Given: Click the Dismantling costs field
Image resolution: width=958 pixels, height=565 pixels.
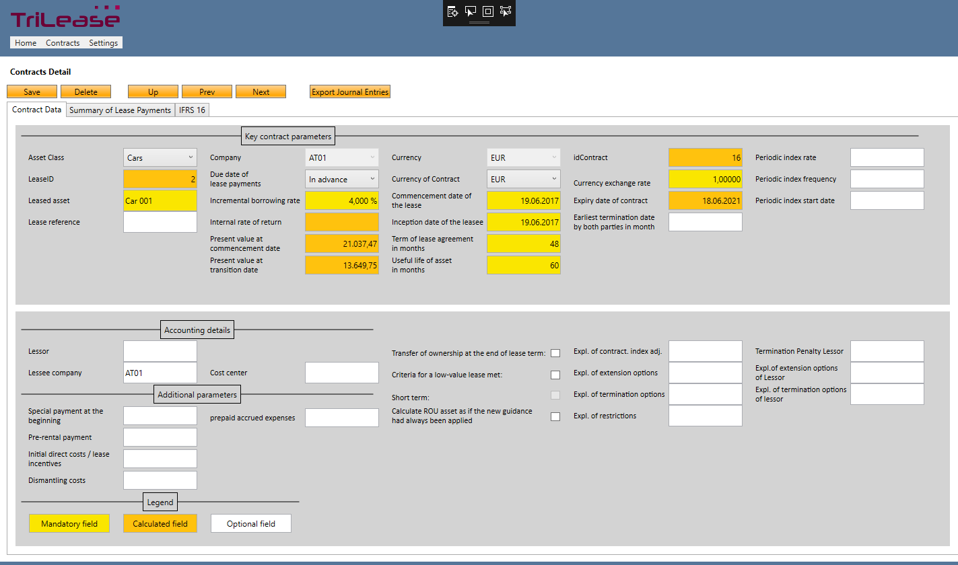Looking at the screenshot, I should 160,480.
